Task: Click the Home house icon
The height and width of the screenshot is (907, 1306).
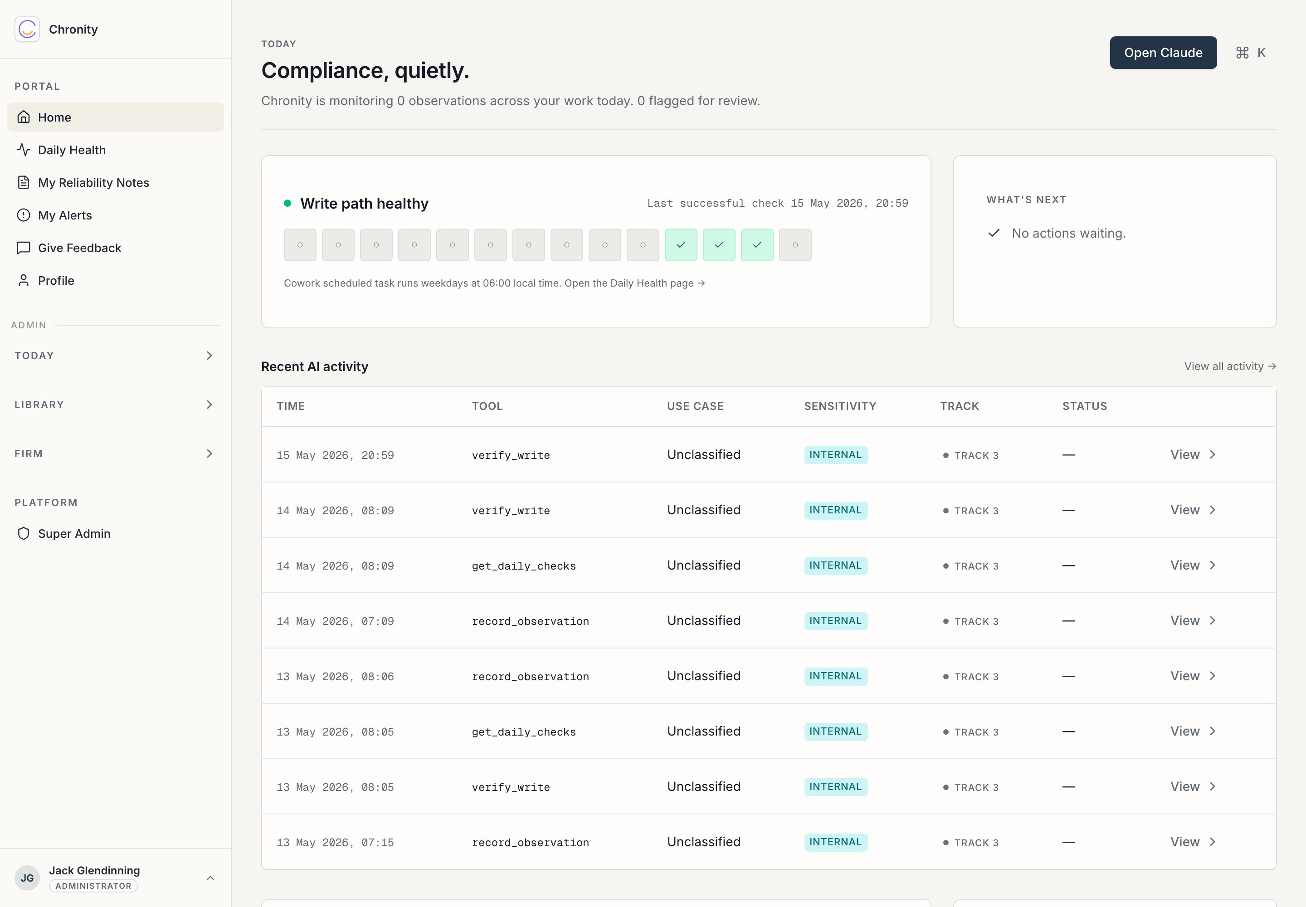Action: pyautogui.click(x=23, y=117)
